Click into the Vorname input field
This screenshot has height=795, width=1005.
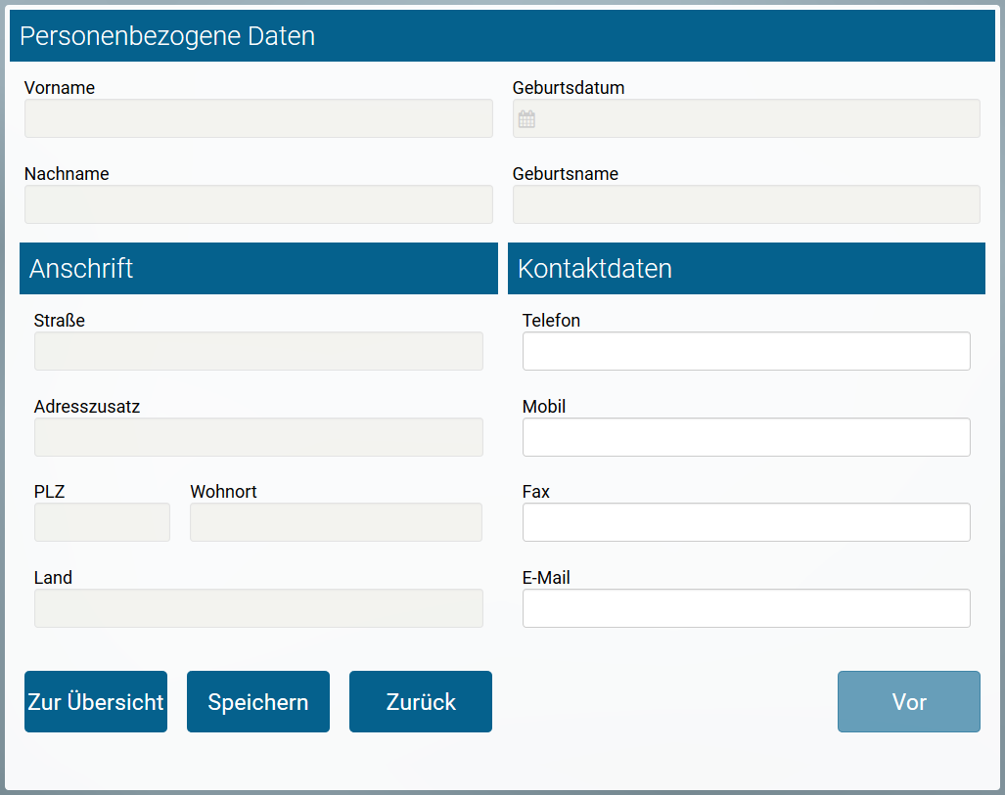pos(257,118)
